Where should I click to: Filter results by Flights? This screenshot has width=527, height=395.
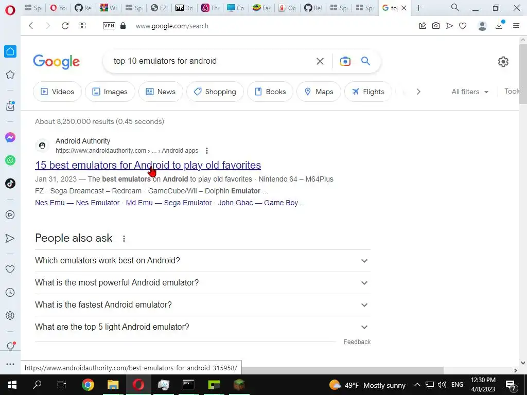coord(368,92)
